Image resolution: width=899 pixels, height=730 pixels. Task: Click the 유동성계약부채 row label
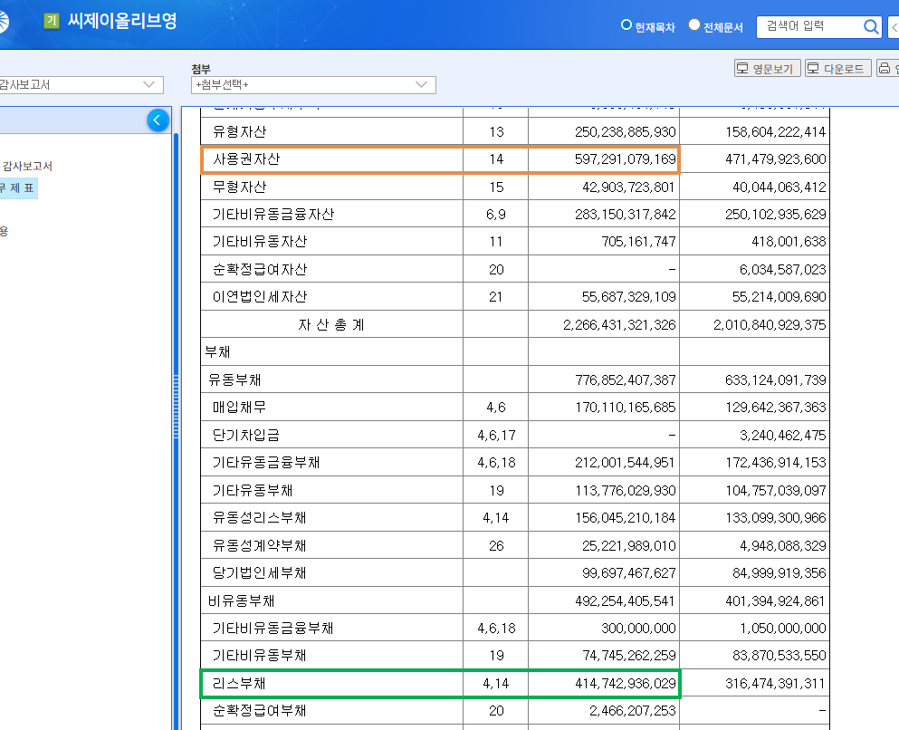(259, 545)
